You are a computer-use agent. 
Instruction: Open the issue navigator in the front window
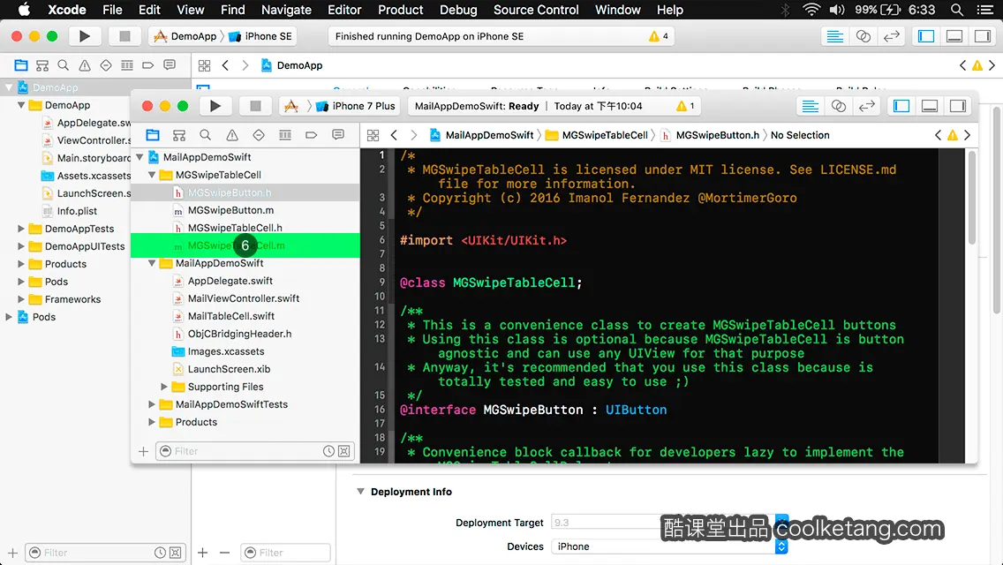click(x=232, y=135)
